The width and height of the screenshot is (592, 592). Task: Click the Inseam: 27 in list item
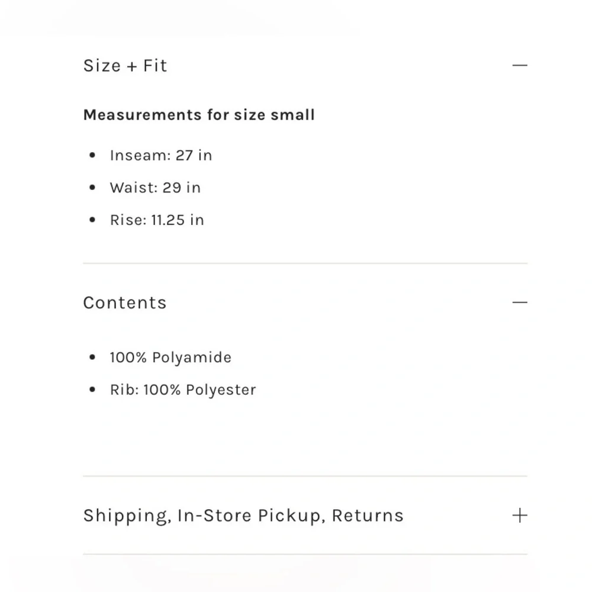click(x=160, y=155)
